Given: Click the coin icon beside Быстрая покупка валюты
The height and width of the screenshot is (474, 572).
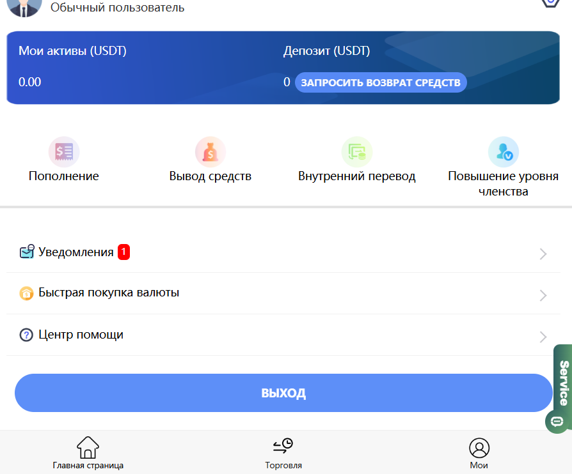Looking at the screenshot, I should 26,293.
